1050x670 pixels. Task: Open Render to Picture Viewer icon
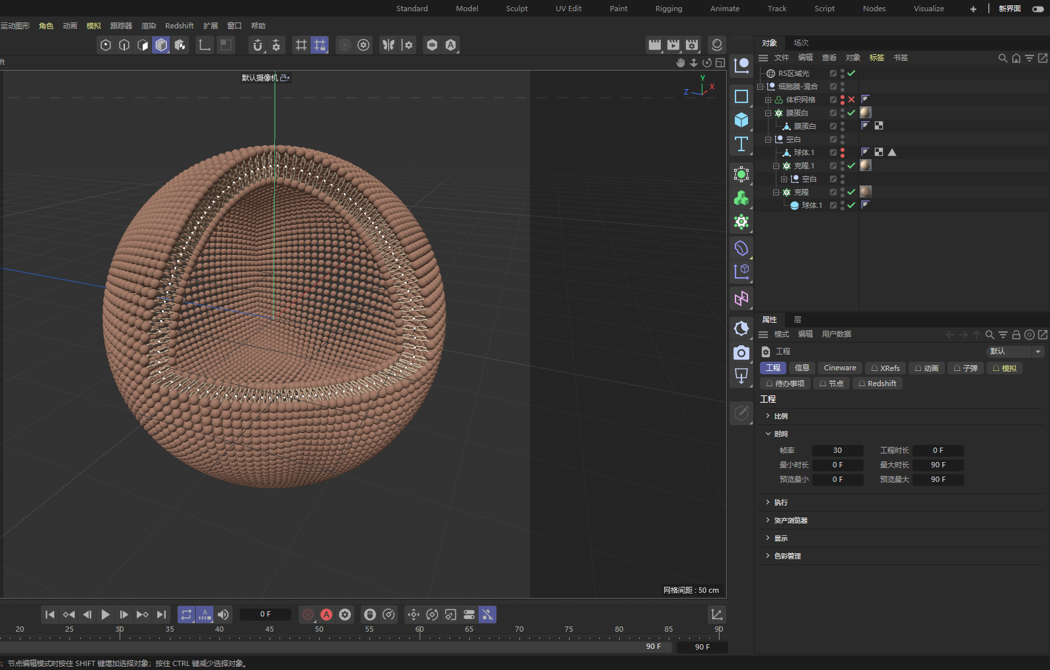click(x=673, y=45)
